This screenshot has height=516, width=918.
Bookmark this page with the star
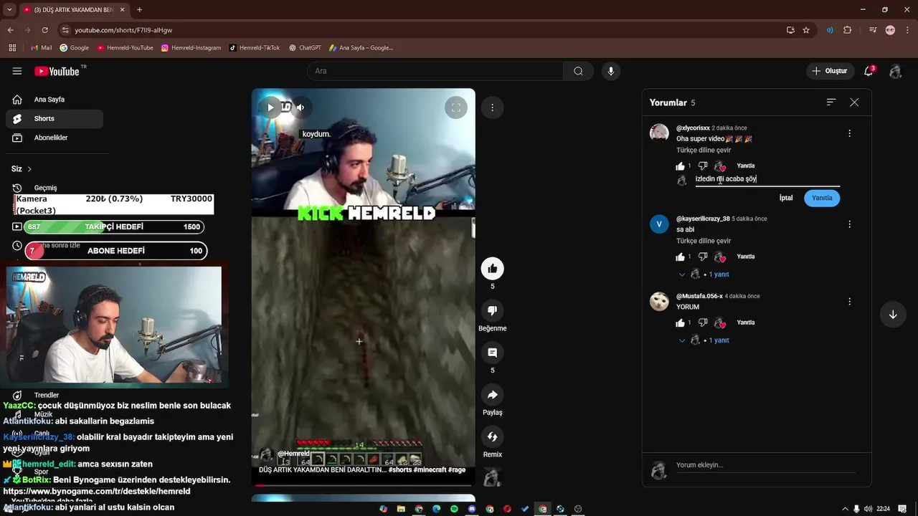click(x=806, y=30)
